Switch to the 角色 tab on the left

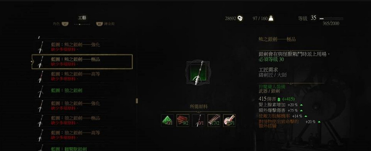(x=61, y=24)
